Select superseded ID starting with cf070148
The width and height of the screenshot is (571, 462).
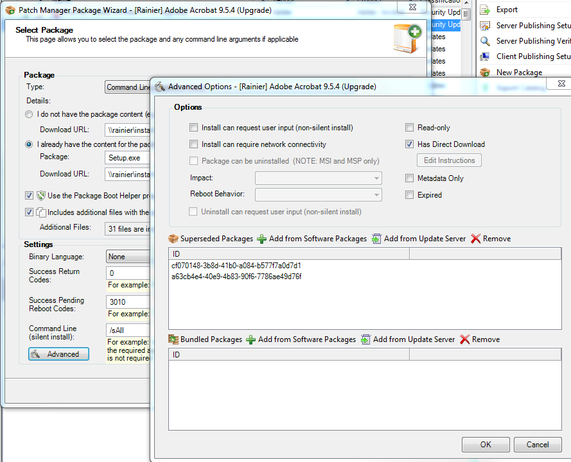[236, 266]
